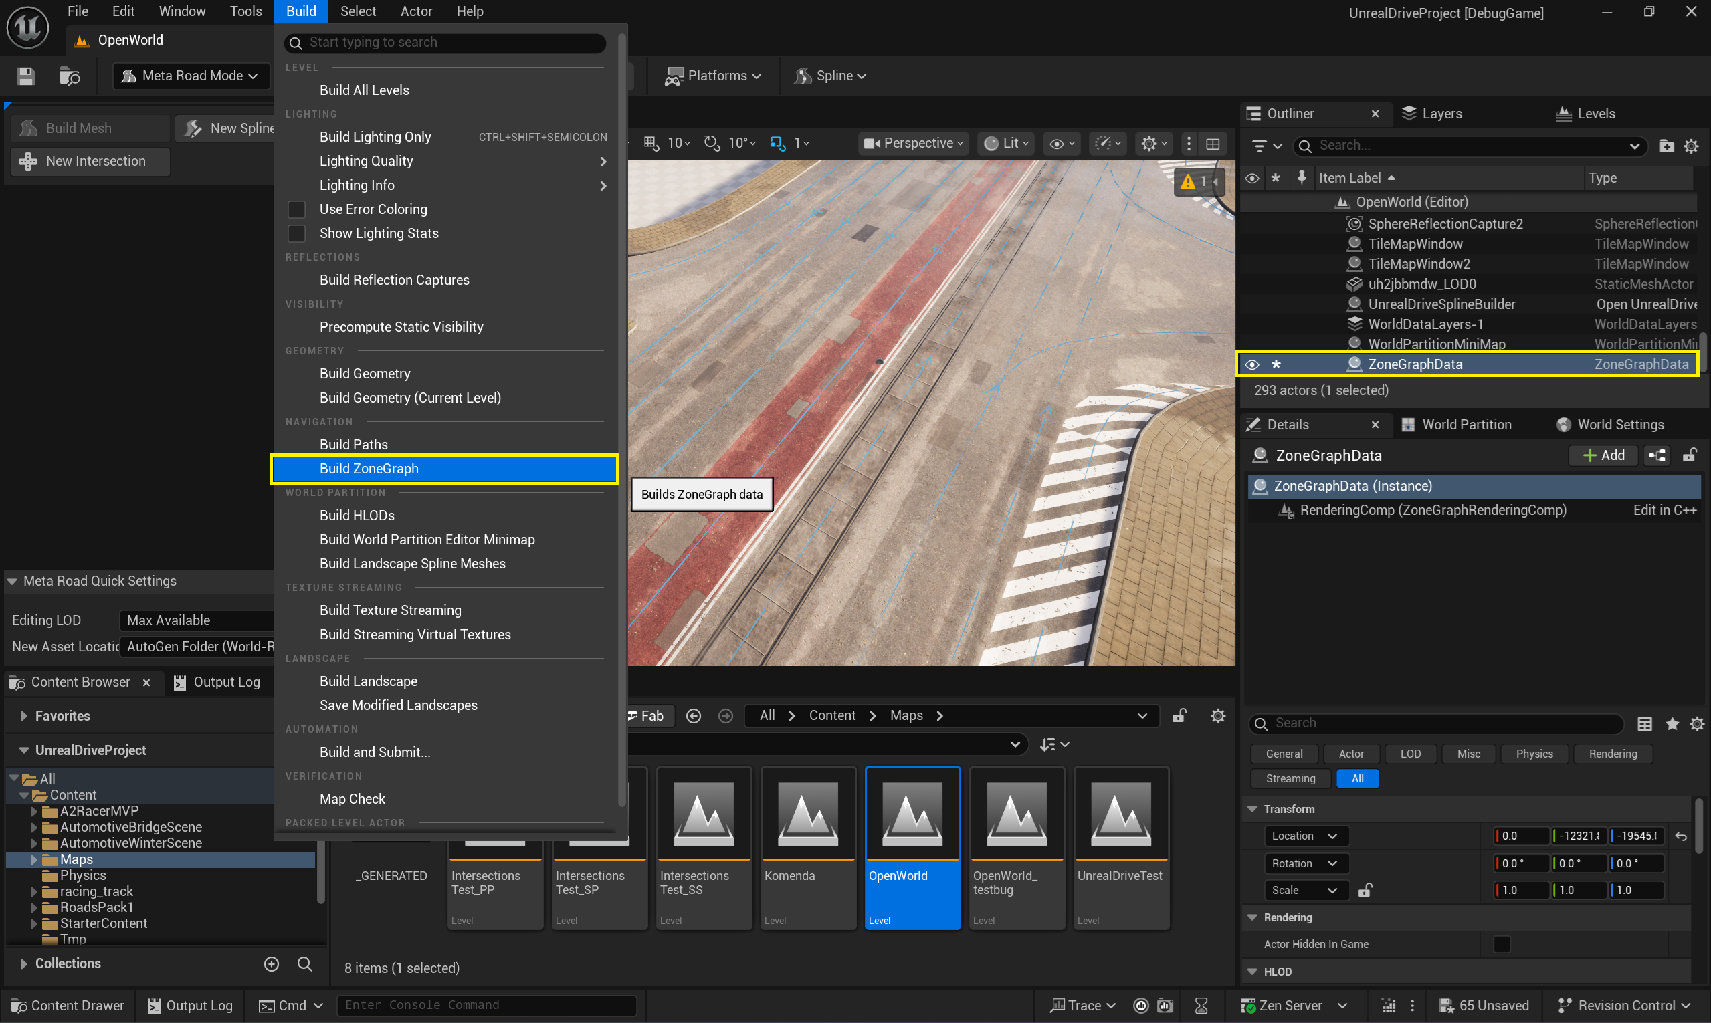Click the derived data hourglass icon in status bar
Viewport: 1711px width, 1023px height.
click(1201, 1006)
